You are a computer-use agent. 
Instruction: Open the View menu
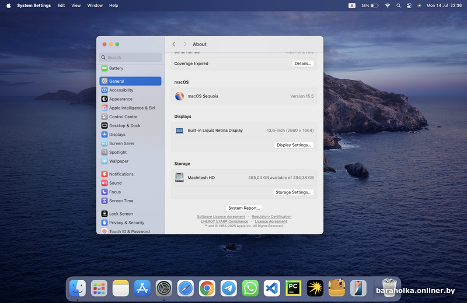[76, 5]
